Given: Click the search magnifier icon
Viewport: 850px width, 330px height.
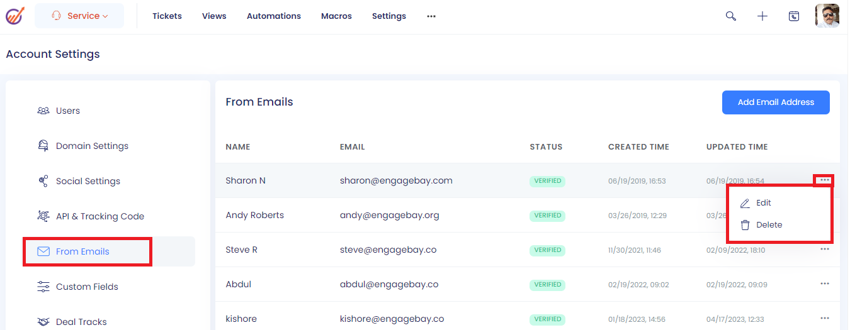Looking at the screenshot, I should 731,16.
